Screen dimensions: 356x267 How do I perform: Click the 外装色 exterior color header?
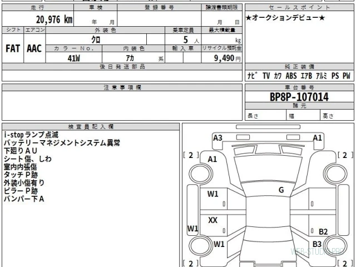coord(105,30)
